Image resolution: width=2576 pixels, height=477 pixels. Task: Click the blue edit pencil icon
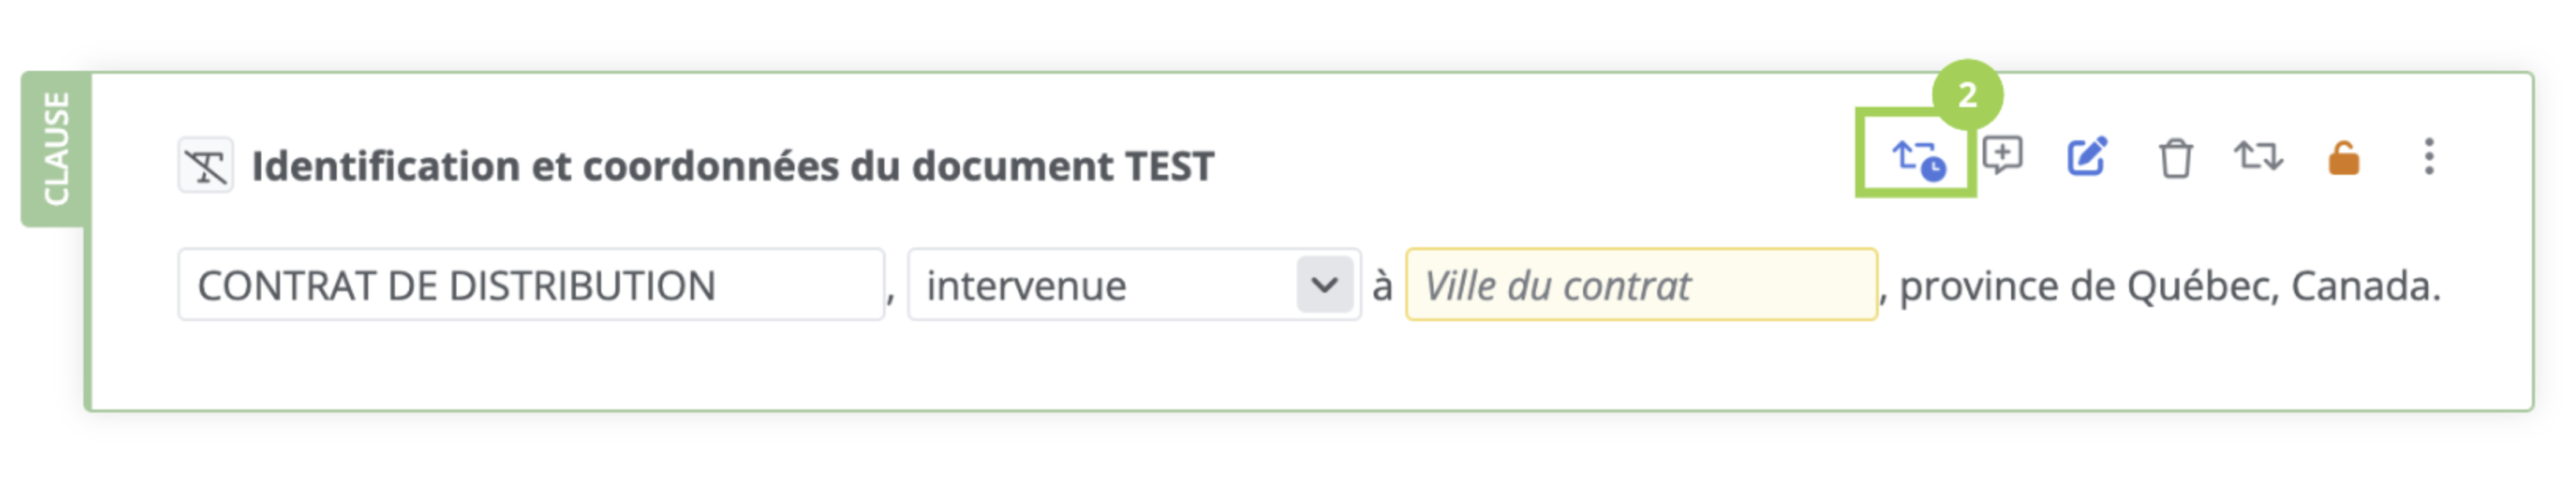pos(2087,157)
